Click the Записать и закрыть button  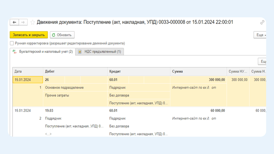(29, 35)
